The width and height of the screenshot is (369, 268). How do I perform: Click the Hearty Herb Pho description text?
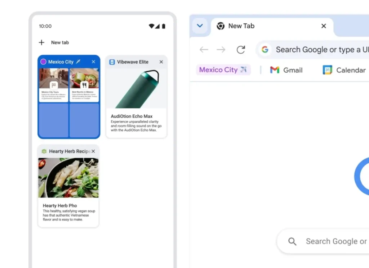pyautogui.click(x=69, y=215)
